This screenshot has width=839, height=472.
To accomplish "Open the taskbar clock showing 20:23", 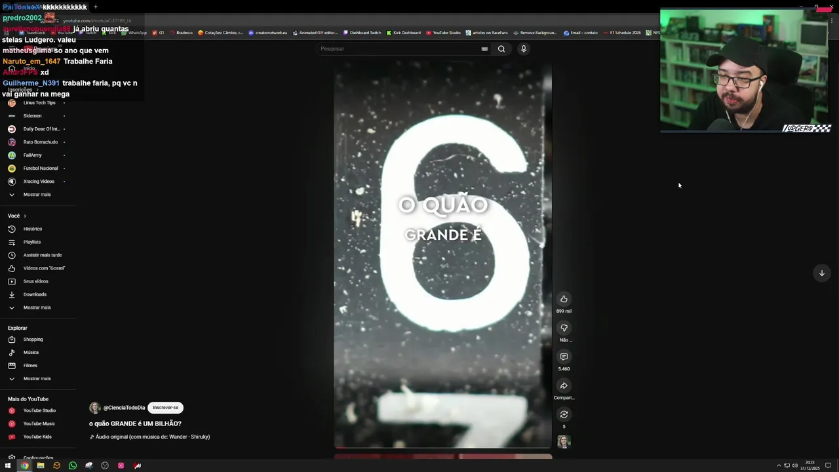I will [810, 465].
